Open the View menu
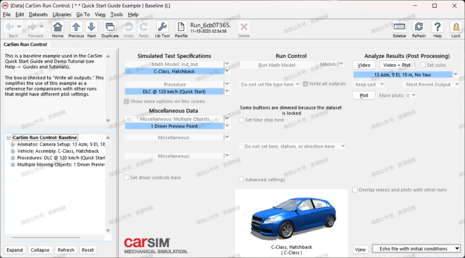 100,15
